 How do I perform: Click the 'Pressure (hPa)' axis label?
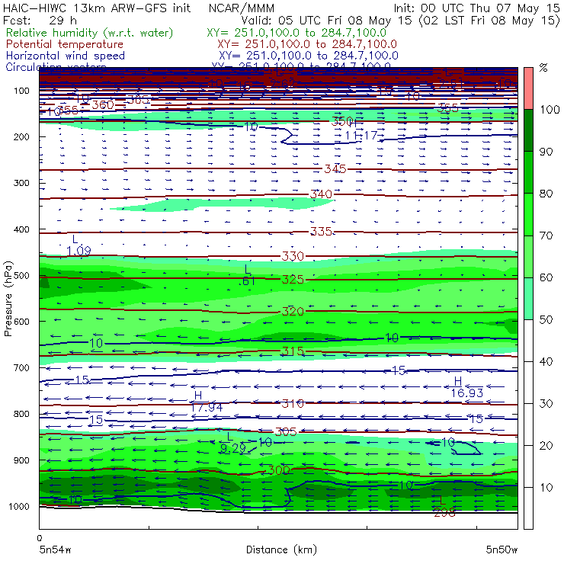pyautogui.click(x=8, y=299)
